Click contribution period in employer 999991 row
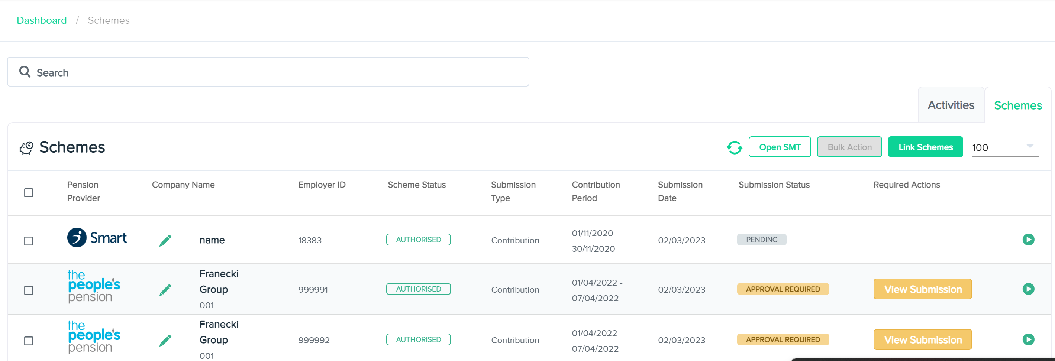The width and height of the screenshot is (1055, 361). 597,290
